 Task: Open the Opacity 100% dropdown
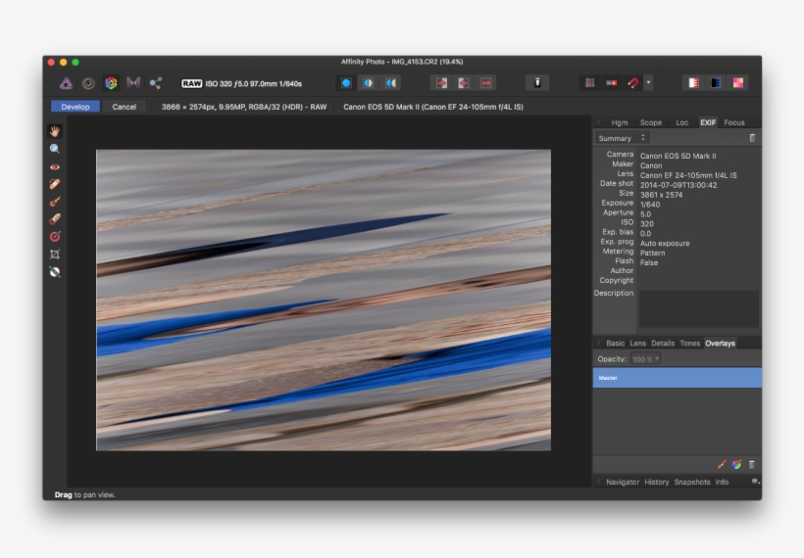pos(647,359)
